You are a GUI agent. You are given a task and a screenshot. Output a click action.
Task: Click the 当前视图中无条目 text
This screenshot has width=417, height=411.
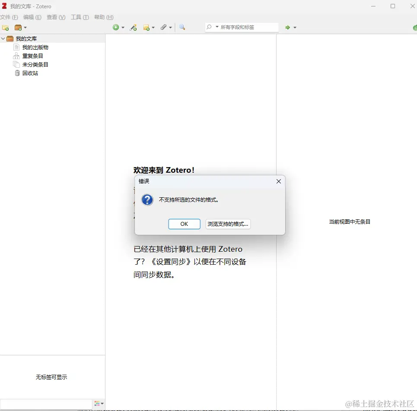[350, 221]
